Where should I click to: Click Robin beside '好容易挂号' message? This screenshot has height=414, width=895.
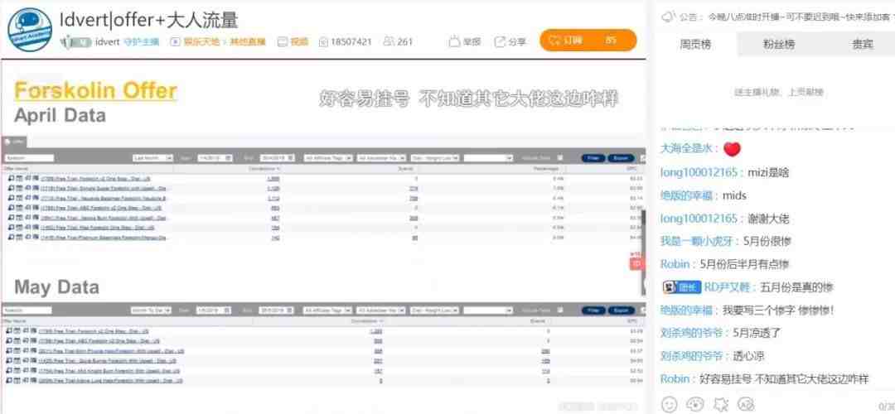pyautogui.click(x=675, y=379)
